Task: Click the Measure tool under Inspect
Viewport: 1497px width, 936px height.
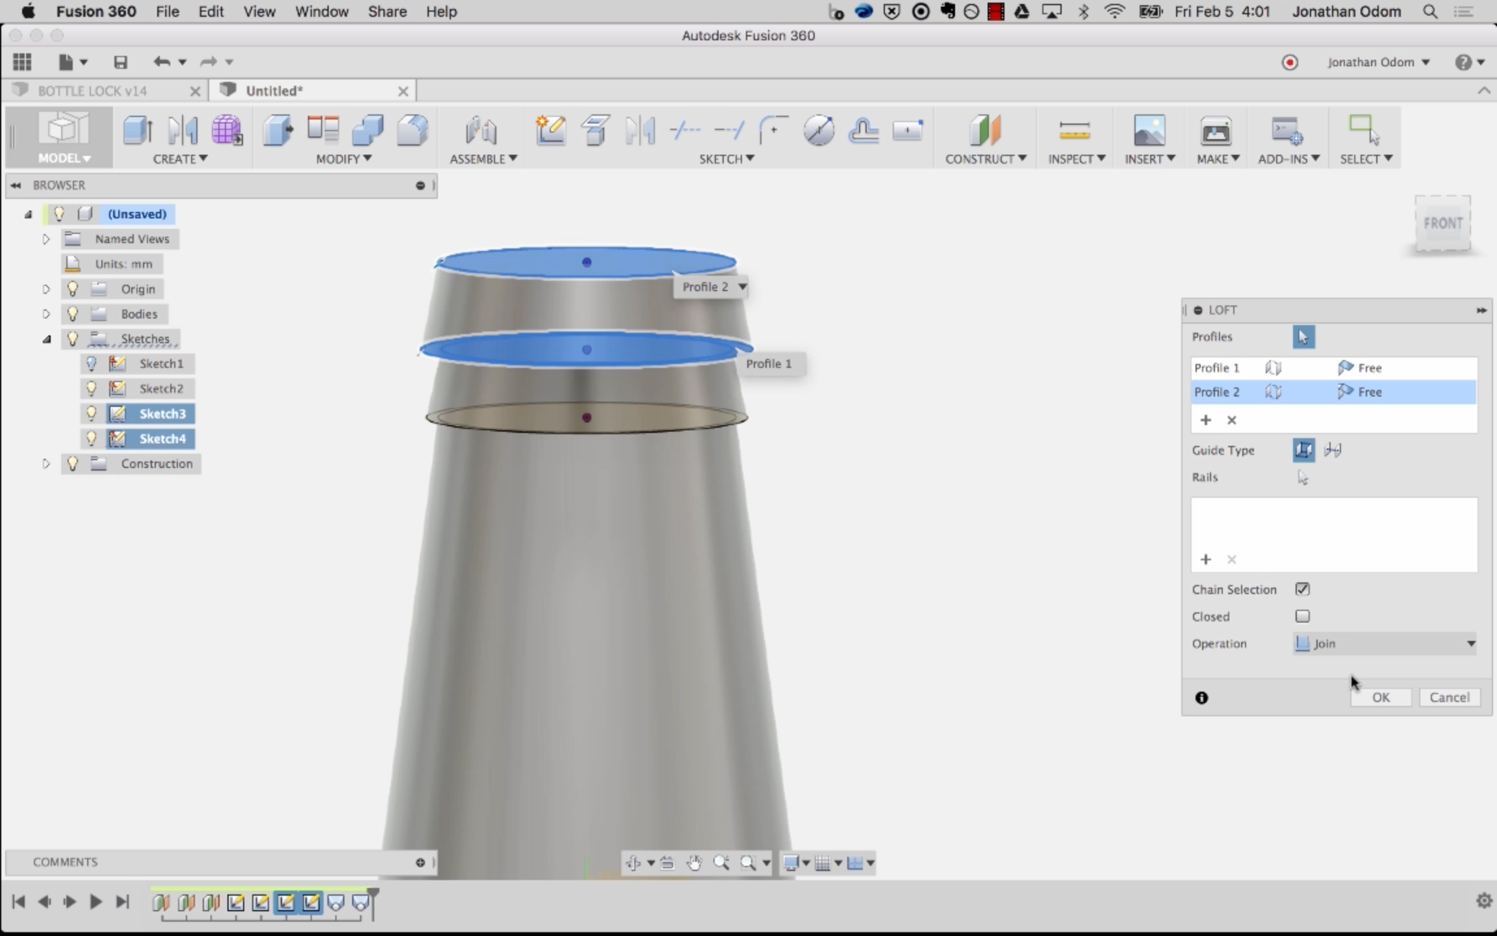Action: click(1074, 131)
